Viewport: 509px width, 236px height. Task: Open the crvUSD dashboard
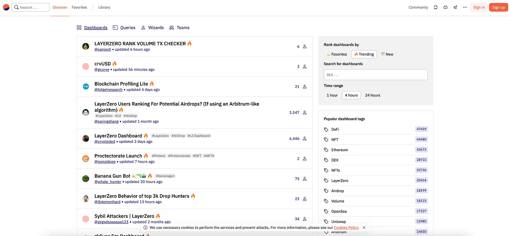point(103,64)
